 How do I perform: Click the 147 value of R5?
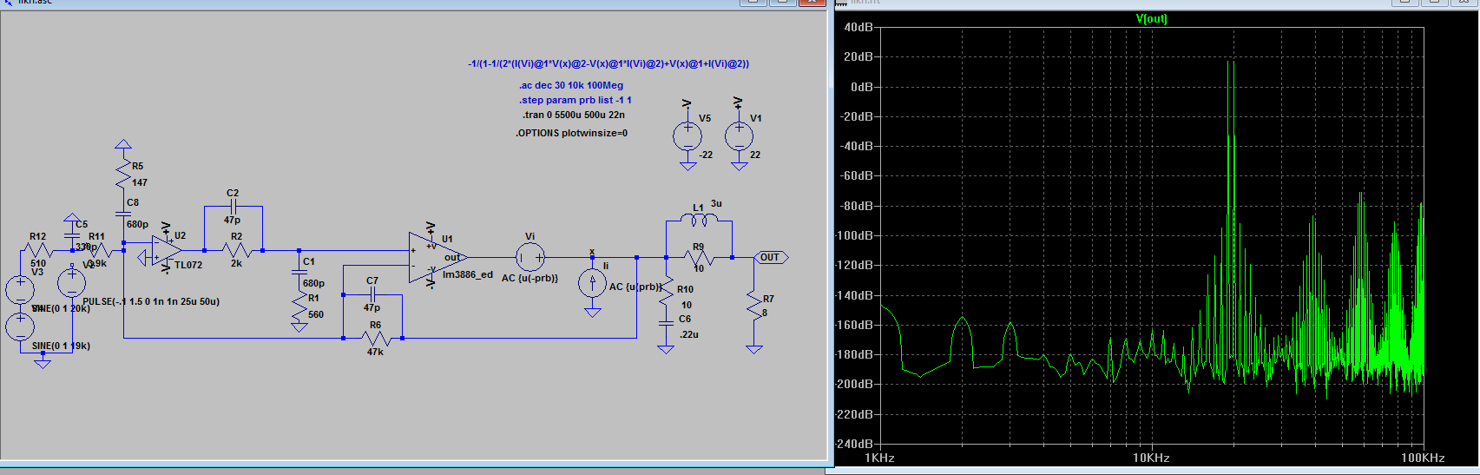point(140,182)
